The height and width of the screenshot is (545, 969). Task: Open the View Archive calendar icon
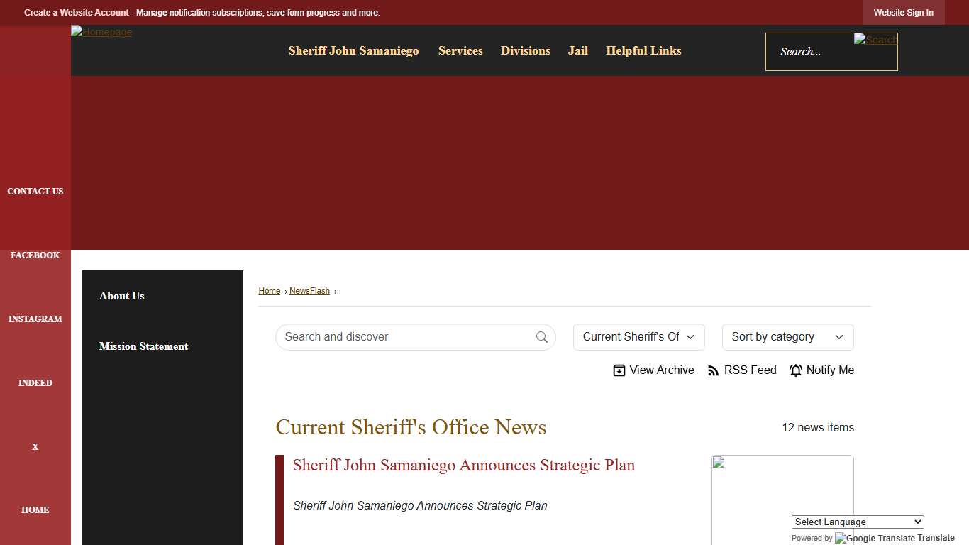[x=619, y=370]
